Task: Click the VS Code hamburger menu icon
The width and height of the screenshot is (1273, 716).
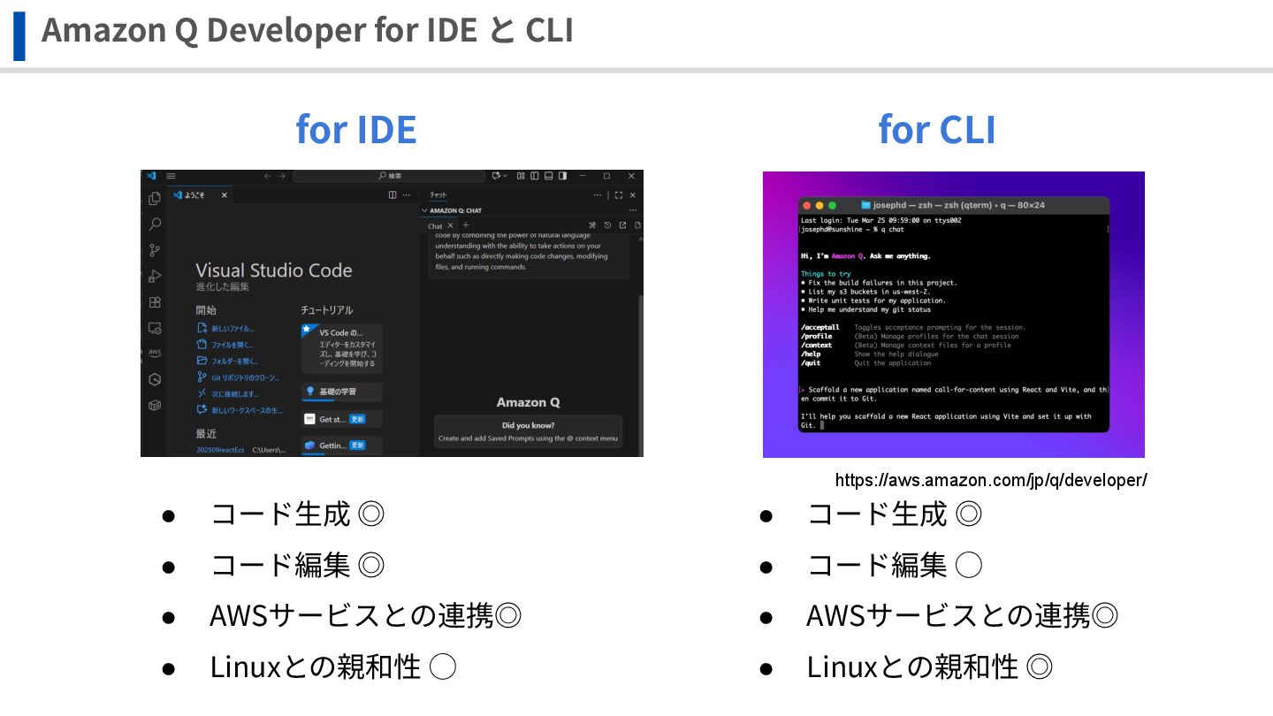Action: [x=171, y=176]
